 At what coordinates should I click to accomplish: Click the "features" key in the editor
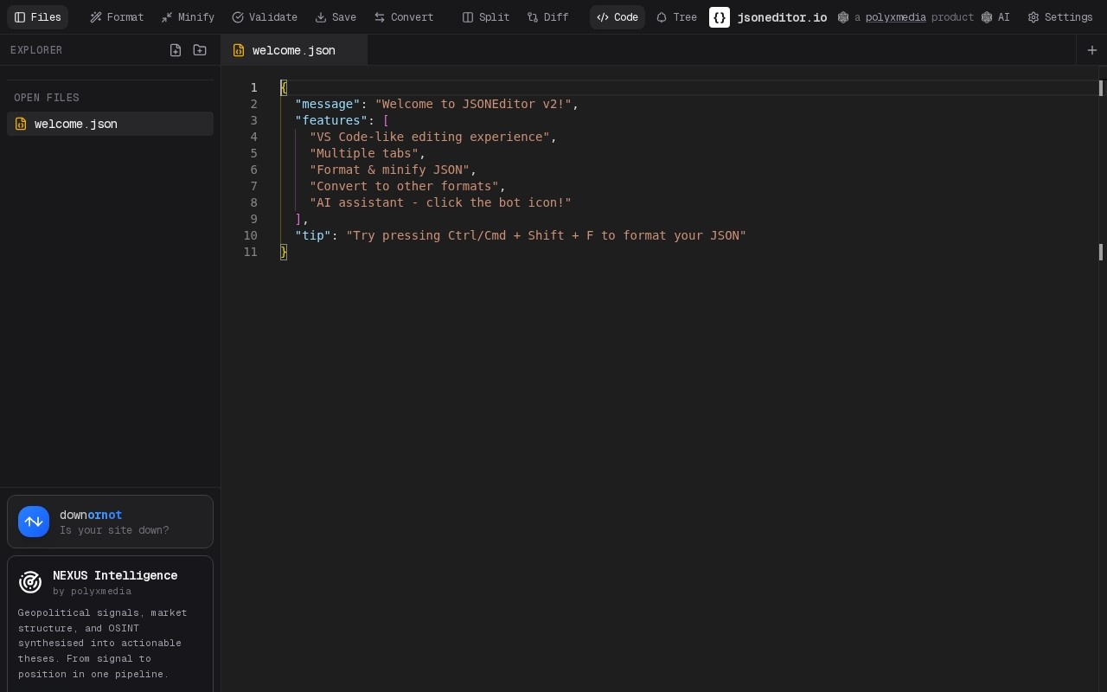click(331, 120)
